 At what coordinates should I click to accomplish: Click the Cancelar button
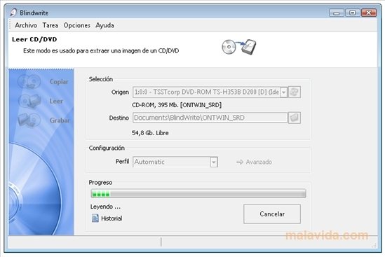(x=272, y=214)
